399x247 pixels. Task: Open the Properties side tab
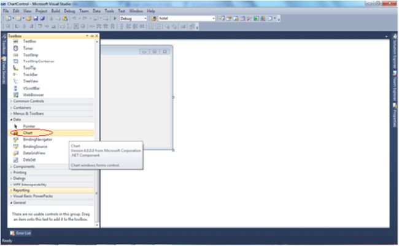click(x=395, y=115)
